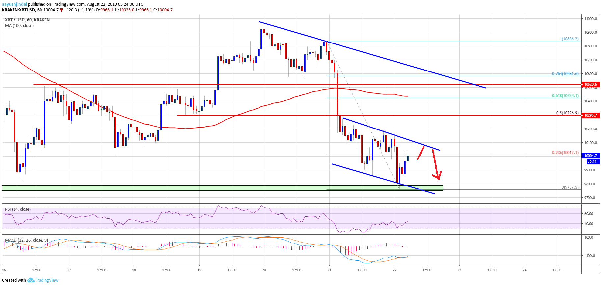This screenshot has height=286, width=602.
Task: Select the MA (100, close) indicator label
Action: pos(19,26)
